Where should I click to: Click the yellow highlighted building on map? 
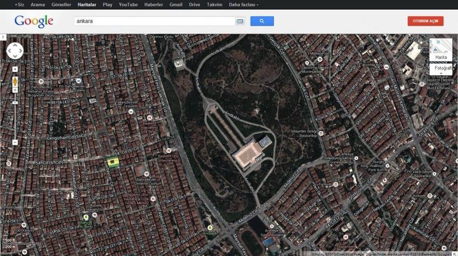coord(113,162)
